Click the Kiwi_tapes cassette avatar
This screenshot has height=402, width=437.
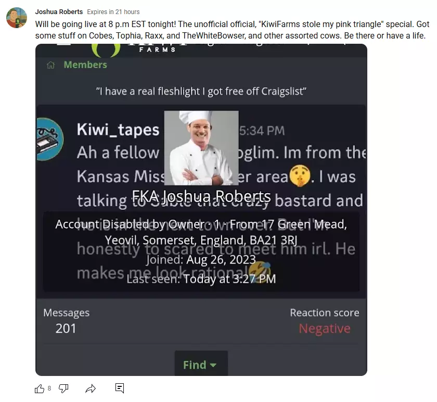tap(49, 139)
